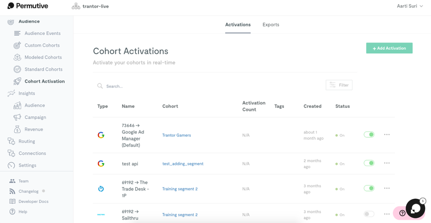Enable the Sailthru activation switch
This screenshot has width=431, height=223.
coord(369,214)
